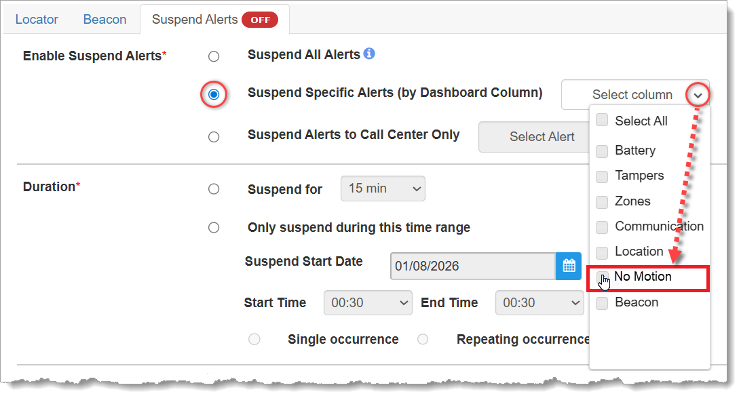The image size is (741, 398).
Task: Enable the Battery column checkbox
Action: point(602,151)
